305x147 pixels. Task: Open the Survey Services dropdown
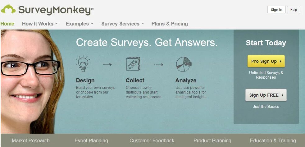[x=123, y=24]
